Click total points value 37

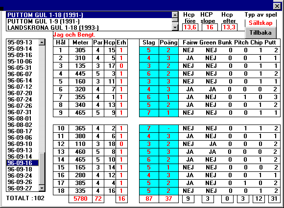(168, 199)
